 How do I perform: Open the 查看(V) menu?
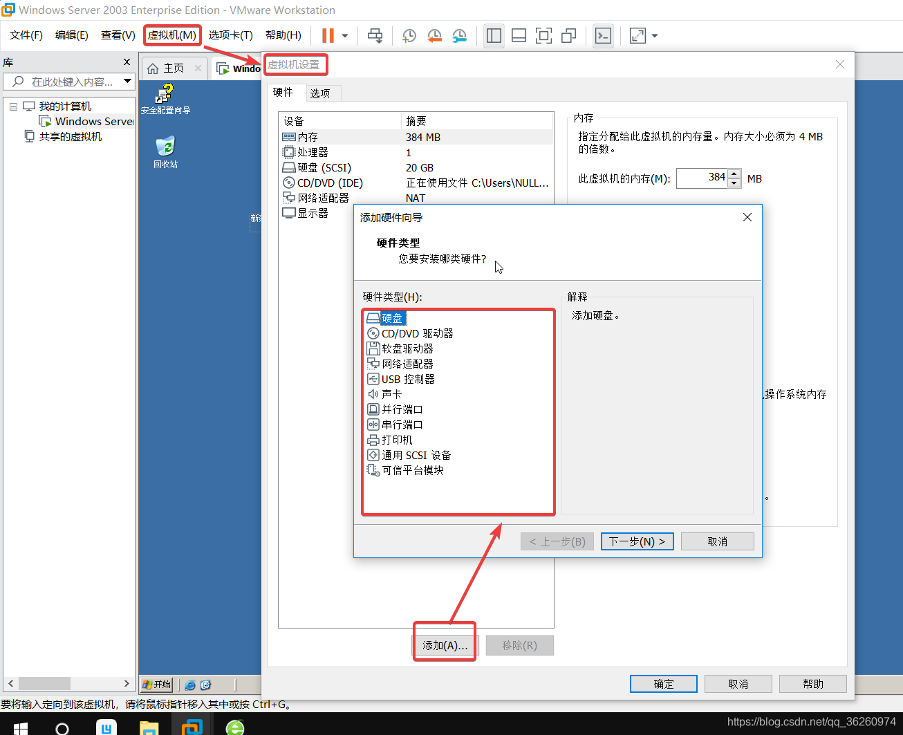pos(118,35)
